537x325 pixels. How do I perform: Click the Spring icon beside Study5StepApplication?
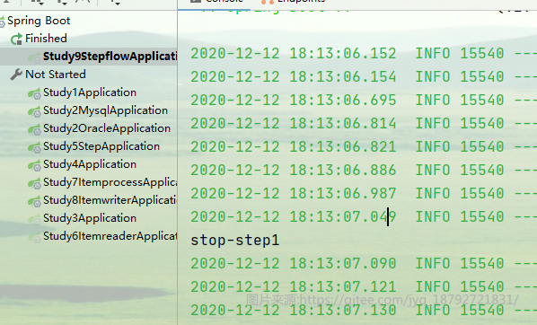[34, 147]
